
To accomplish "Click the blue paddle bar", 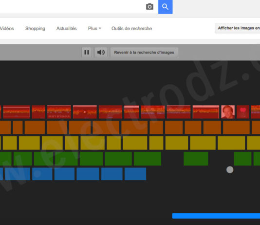I will tap(216, 216).
